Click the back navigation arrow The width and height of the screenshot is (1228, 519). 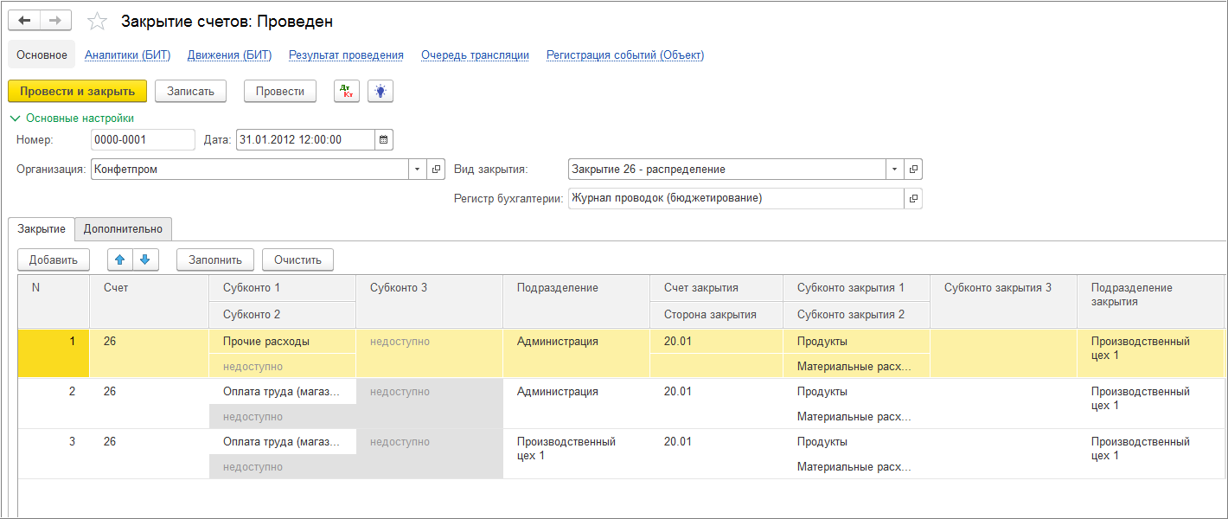point(24,21)
